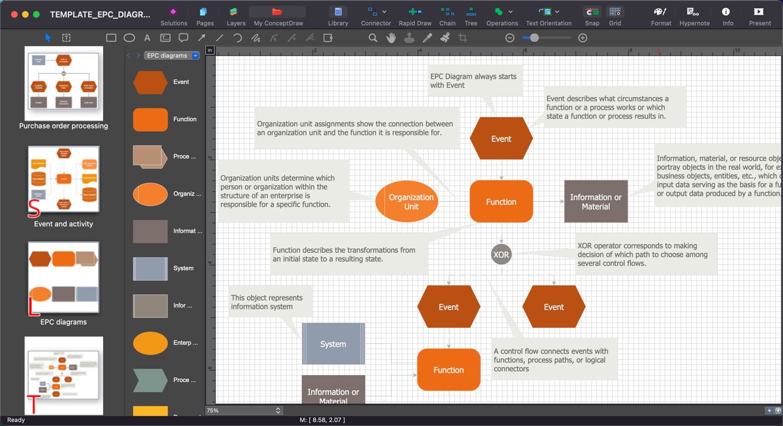Viewport: 783px width, 426px height.
Task: Select the ellipse drawing tool
Action: point(129,38)
